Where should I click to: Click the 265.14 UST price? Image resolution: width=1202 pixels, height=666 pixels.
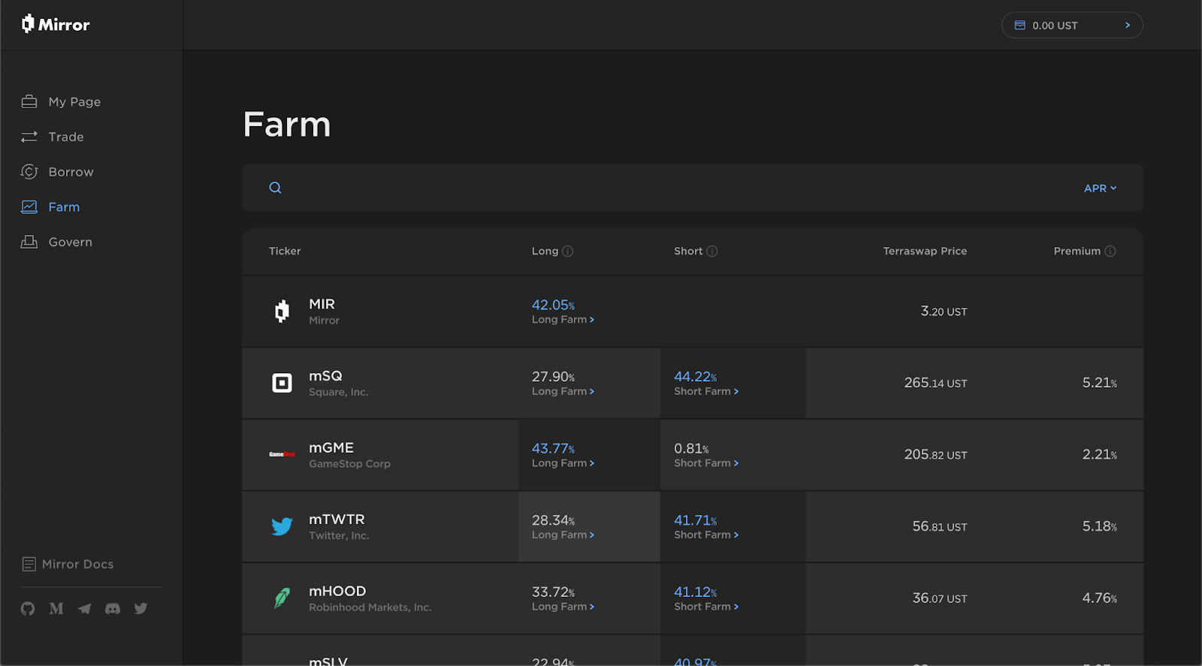point(935,383)
